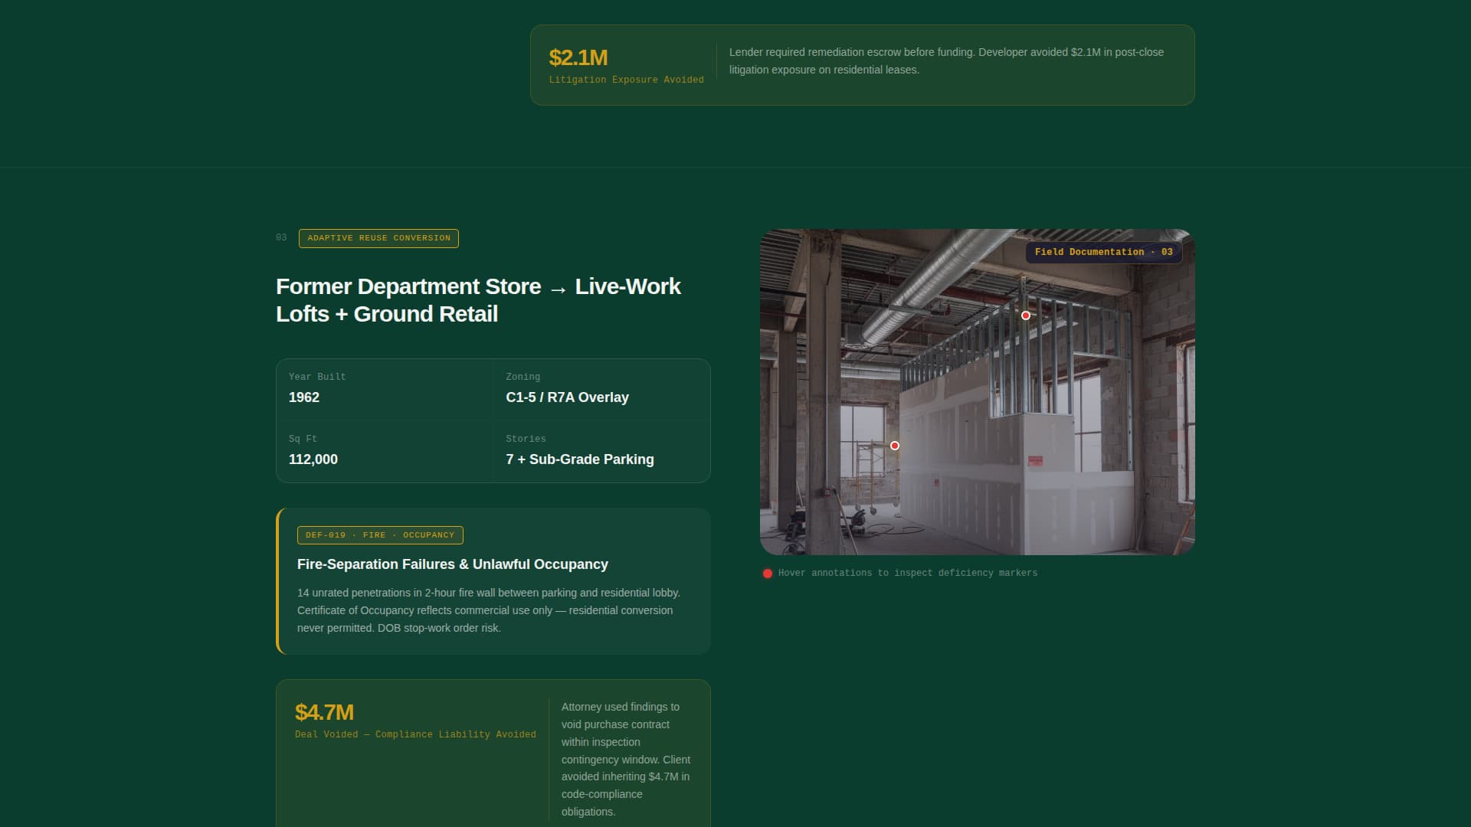Click the Sq Ft 112,000 cell
Screen dimensions: 1471x827
pyautogui.click(x=385, y=451)
